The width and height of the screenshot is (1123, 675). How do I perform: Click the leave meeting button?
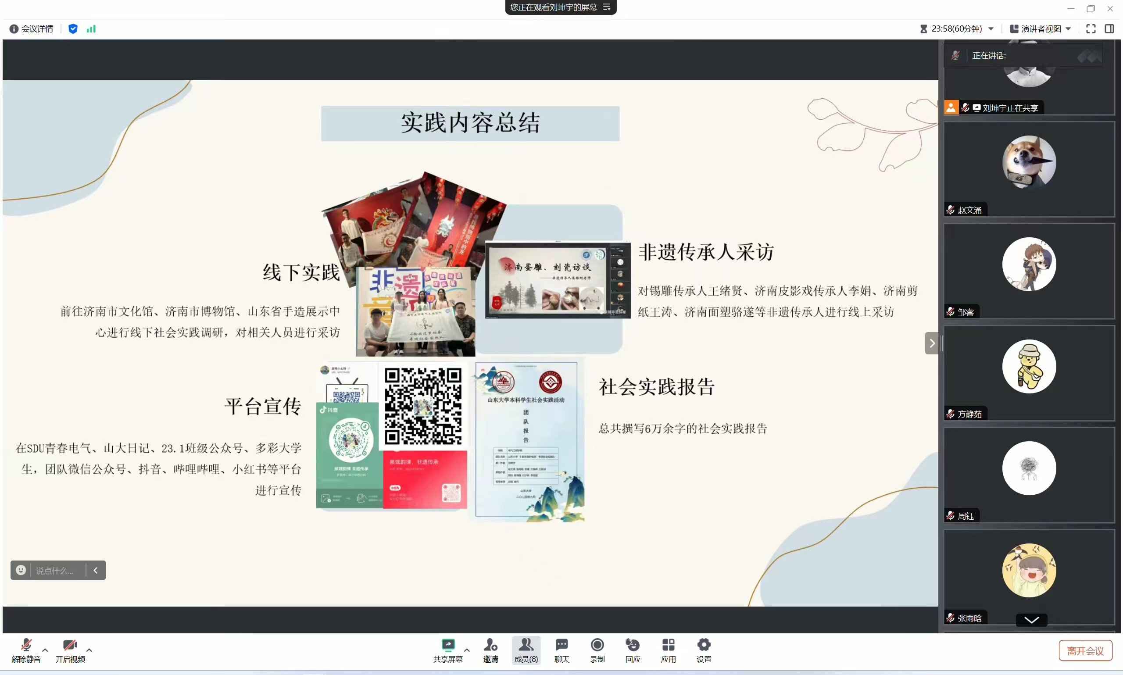(1085, 650)
